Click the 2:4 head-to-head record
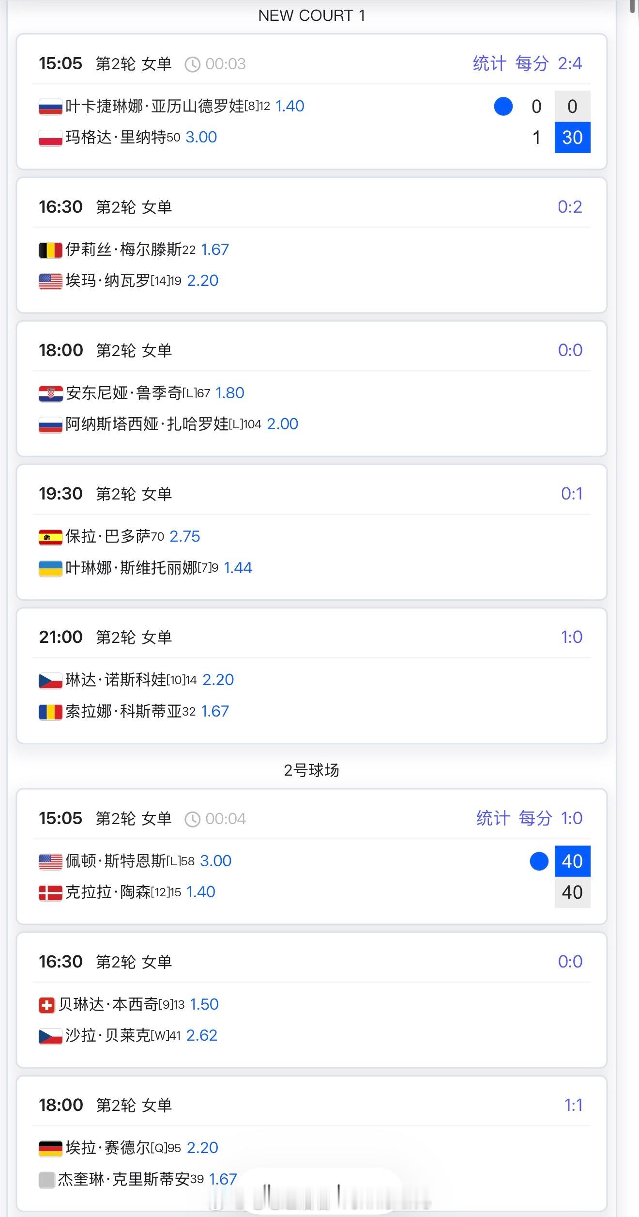This screenshot has width=639, height=1217. tap(570, 63)
